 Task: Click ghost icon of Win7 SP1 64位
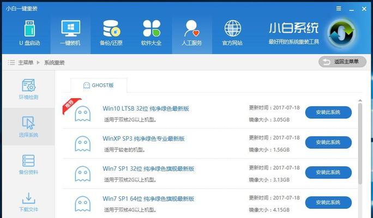[x=82, y=204]
